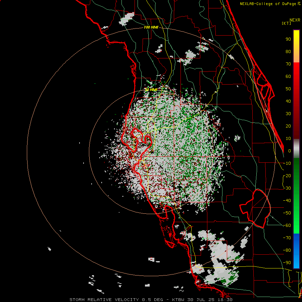Click the -80 value on the velocity scale
302x302 pixels.
click(287, 250)
